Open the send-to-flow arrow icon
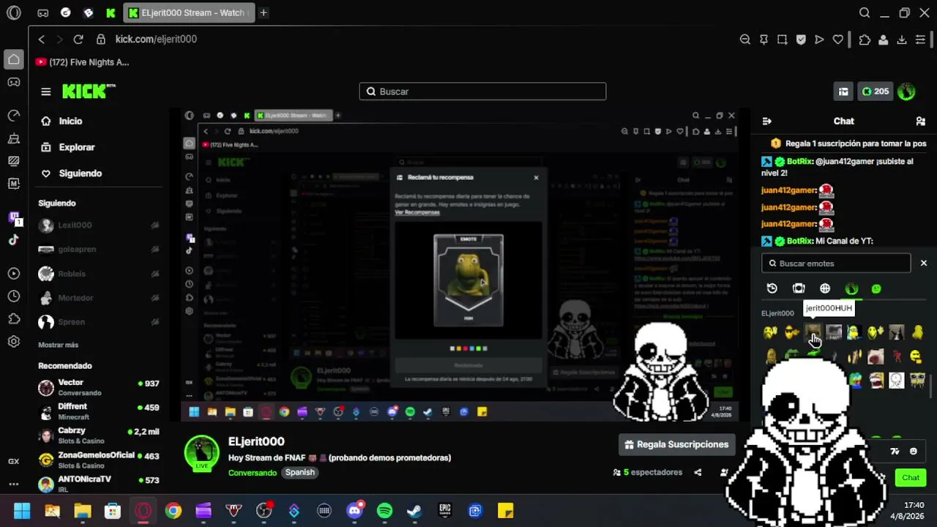The image size is (937, 527). tap(819, 40)
